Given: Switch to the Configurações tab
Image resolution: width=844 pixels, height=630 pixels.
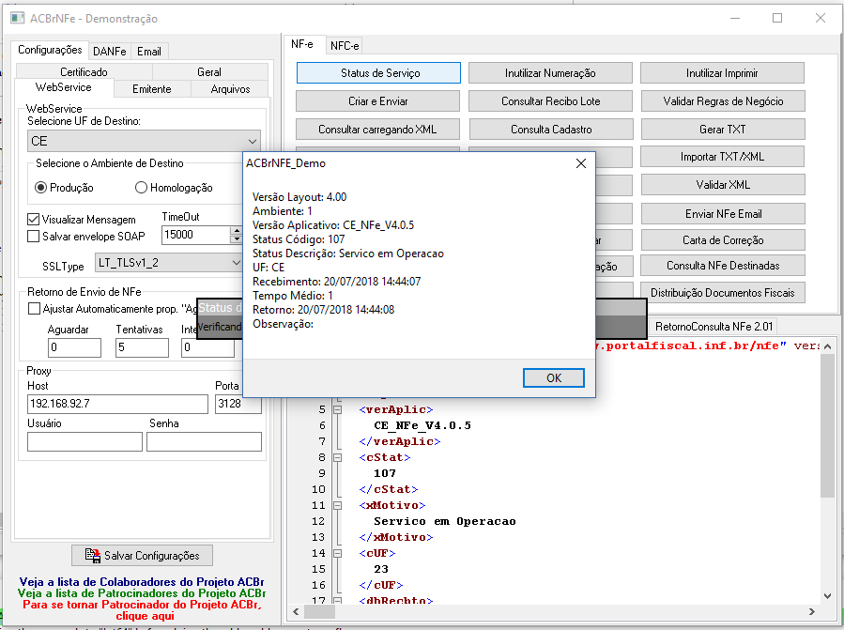Looking at the screenshot, I should coord(50,50).
